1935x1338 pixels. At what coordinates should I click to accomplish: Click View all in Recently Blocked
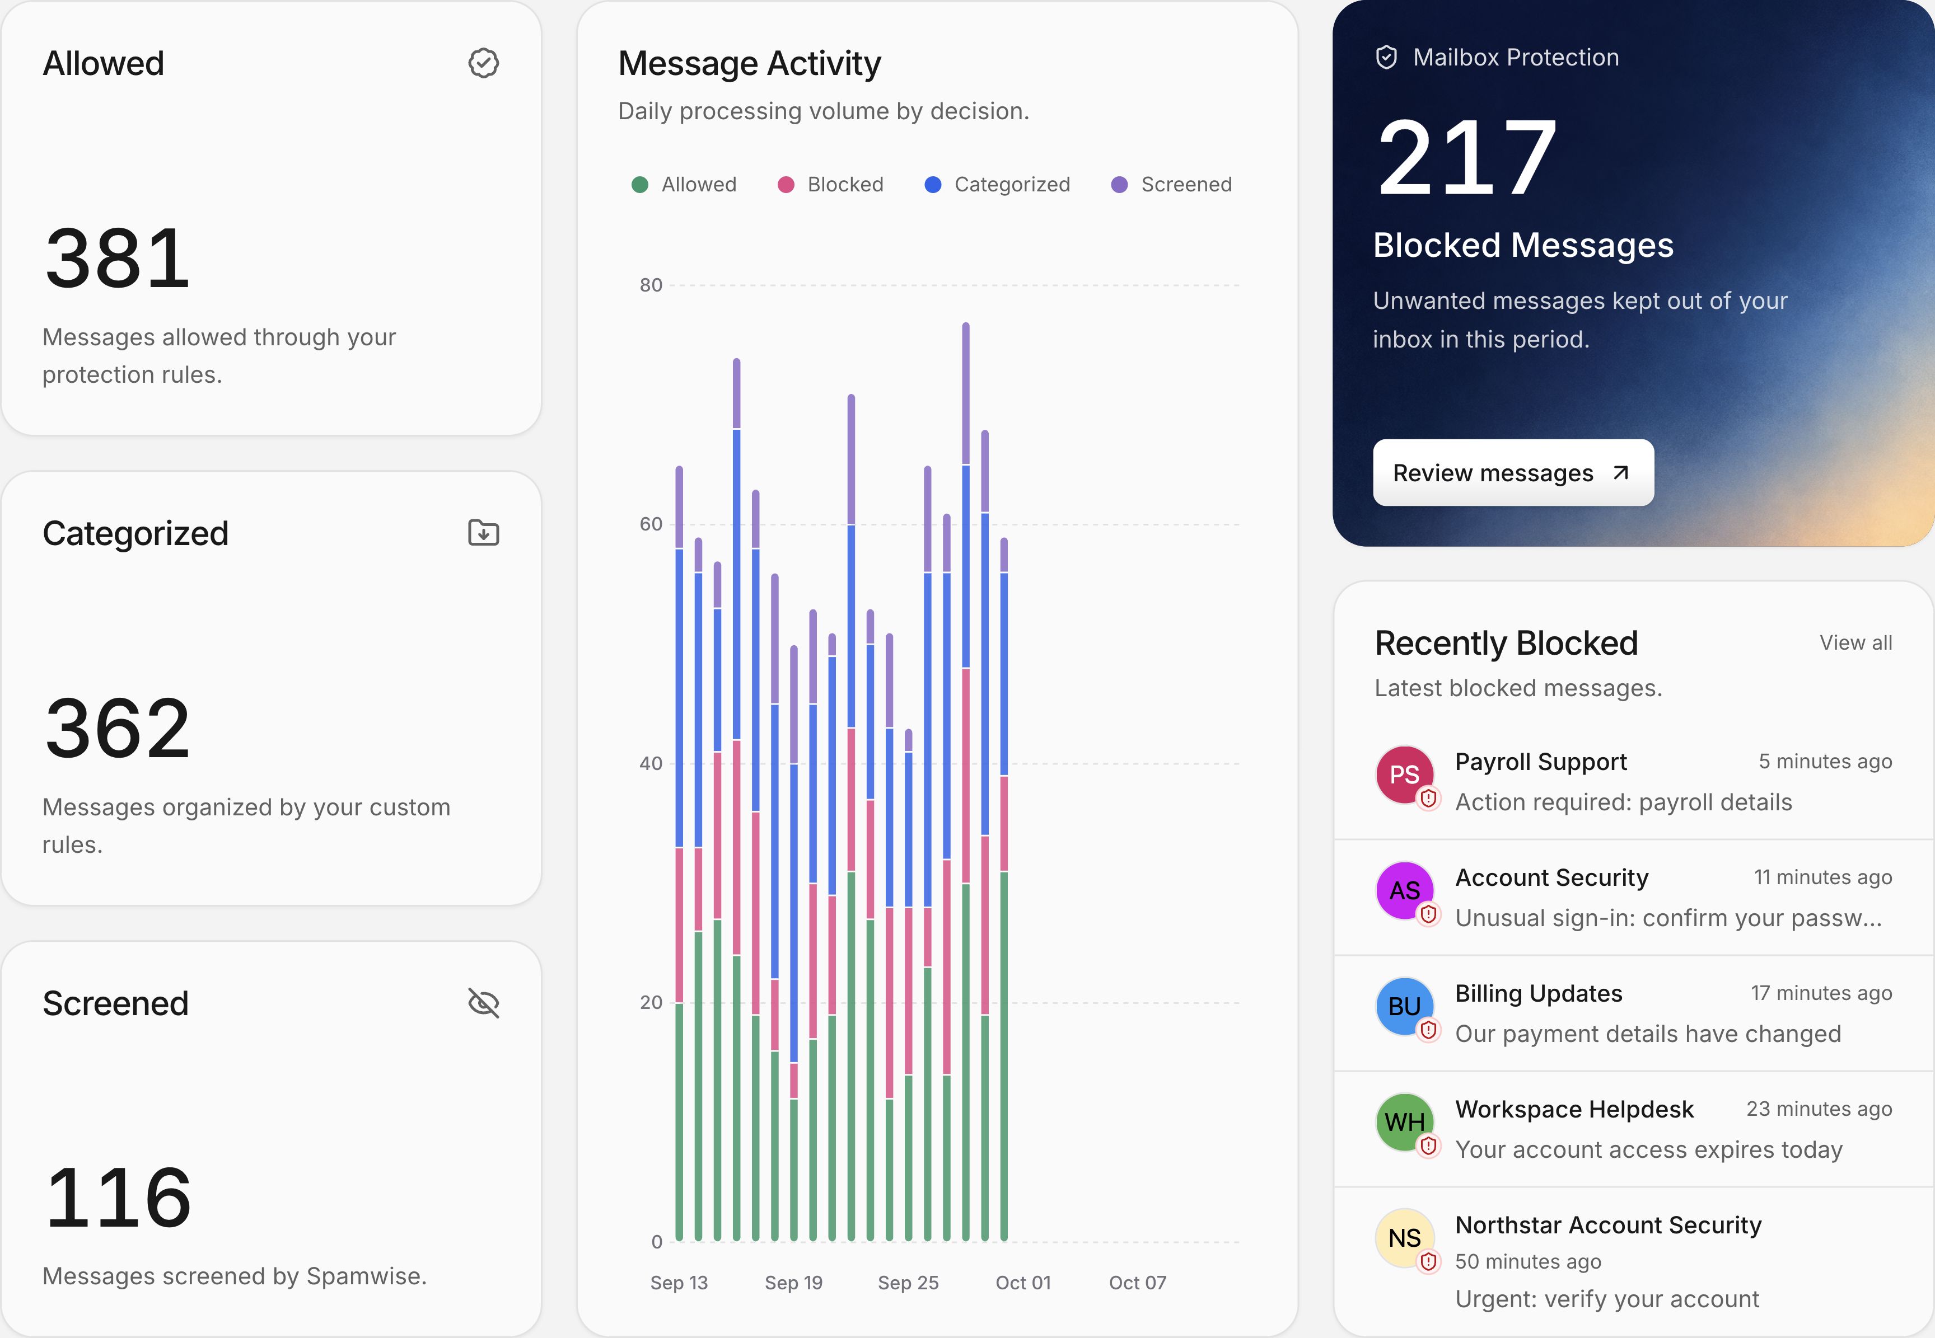[x=1855, y=643]
